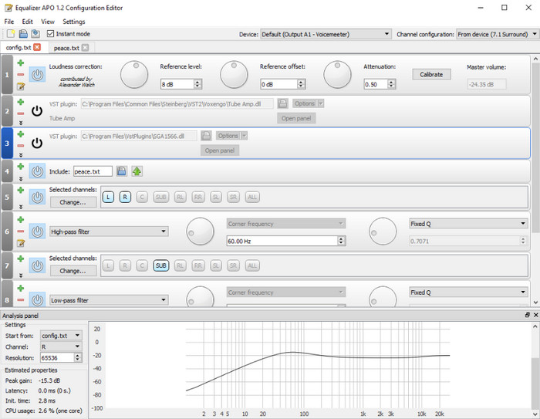The image size is (540, 419).
Task: Click Change... button in row 5
Action: click(x=73, y=202)
